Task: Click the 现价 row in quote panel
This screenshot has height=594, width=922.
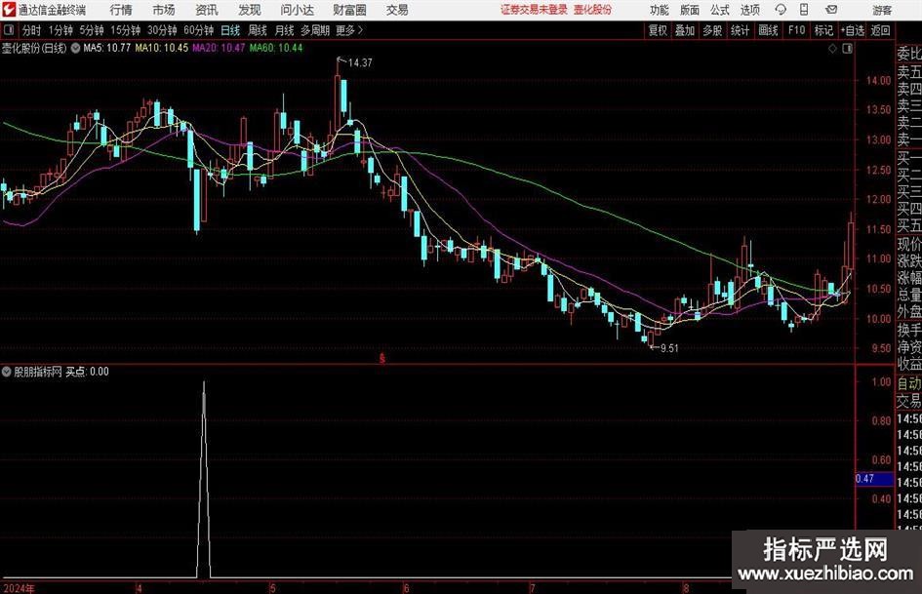Action: click(x=909, y=244)
